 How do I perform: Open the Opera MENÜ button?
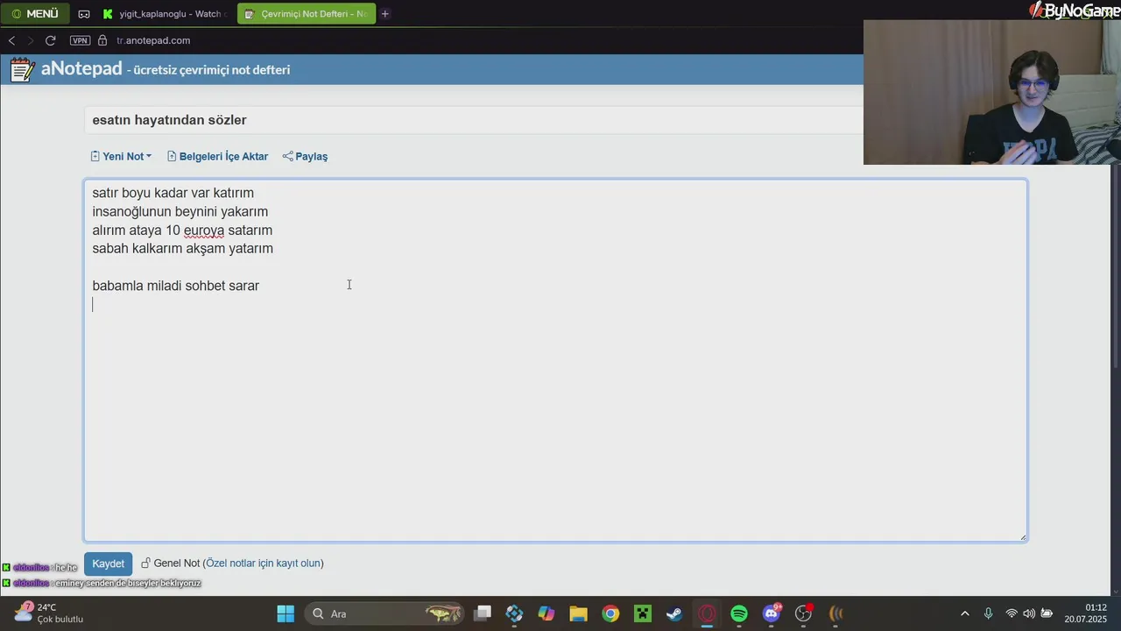tap(35, 14)
